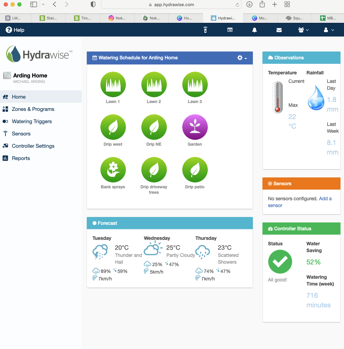Open notifications bell icon in header
Viewport: 344px width, 349px height.
click(254, 30)
